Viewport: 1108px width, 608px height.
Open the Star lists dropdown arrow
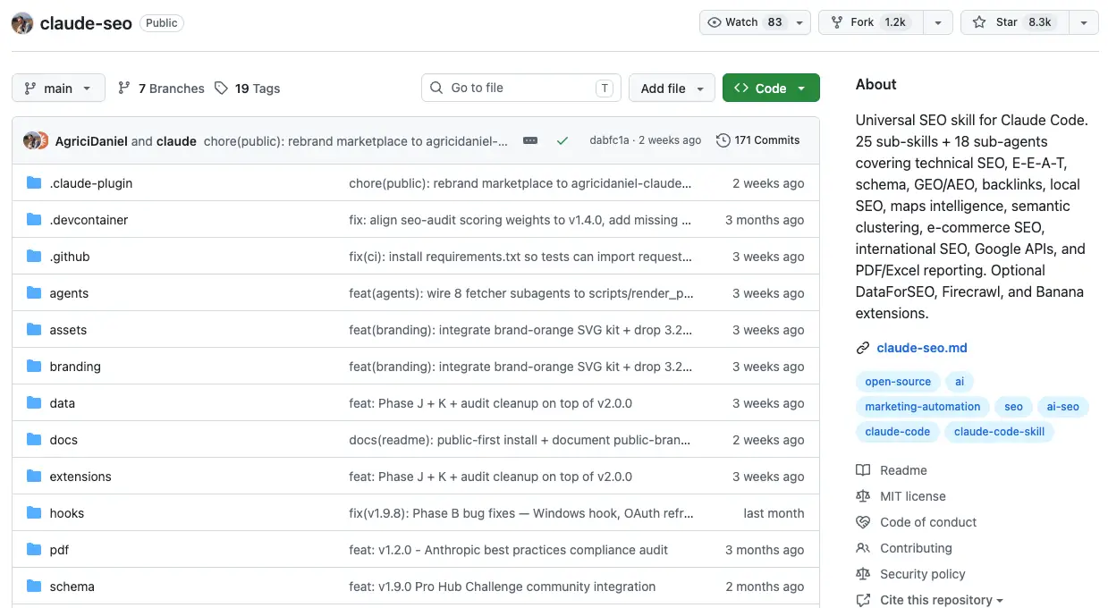click(x=1084, y=22)
